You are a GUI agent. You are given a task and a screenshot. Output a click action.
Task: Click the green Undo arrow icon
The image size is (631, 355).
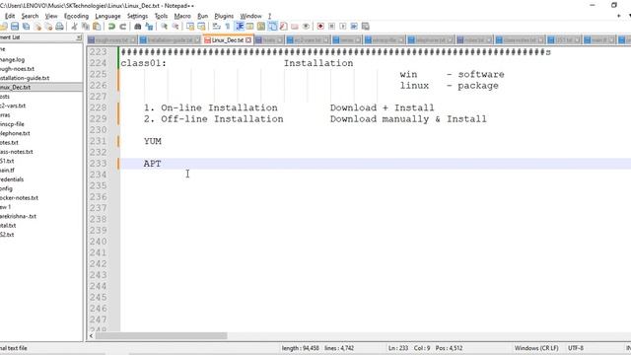111,27
